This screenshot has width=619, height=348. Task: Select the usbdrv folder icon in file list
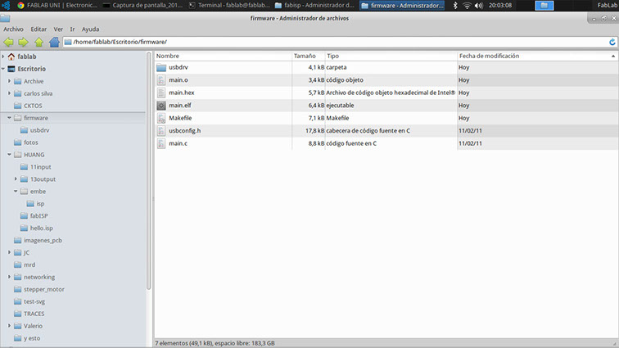[x=161, y=67]
